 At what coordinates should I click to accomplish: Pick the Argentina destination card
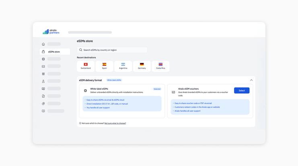pyautogui.click(x=123, y=66)
